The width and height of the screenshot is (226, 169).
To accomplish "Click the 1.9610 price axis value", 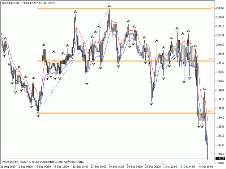I will [x=220, y=99].
